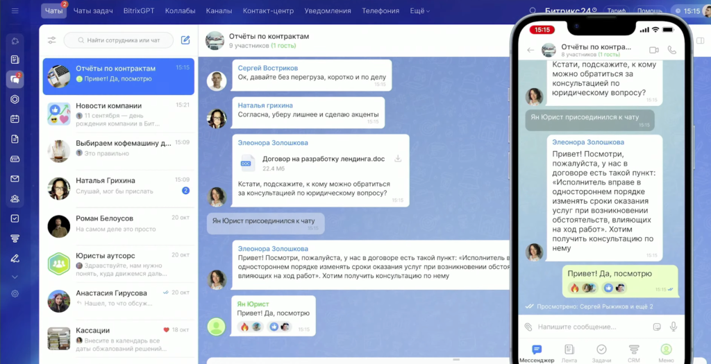Click the fire reaction on Ян Юрист's message
Viewport: 711px width, 364px height.
[250, 327]
